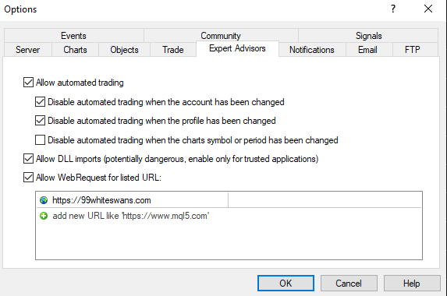Toggle Allow WebRequest for listed URL
This screenshot has width=447, height=296.
(28, 178)
